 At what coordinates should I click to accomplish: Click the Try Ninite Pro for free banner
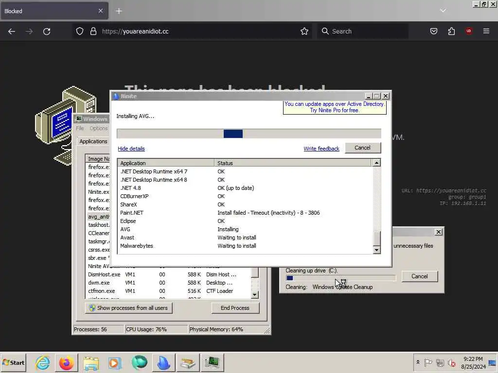click(335, 107)
